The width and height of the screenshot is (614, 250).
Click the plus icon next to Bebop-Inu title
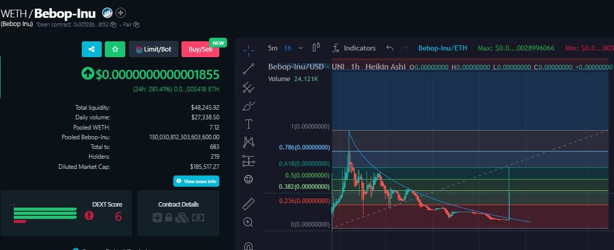click(x=121, y=13)
